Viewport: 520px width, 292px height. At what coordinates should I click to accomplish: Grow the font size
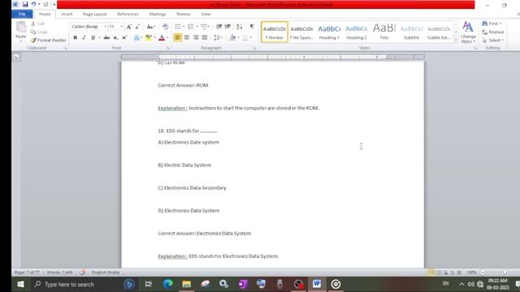tap(128, 27)
